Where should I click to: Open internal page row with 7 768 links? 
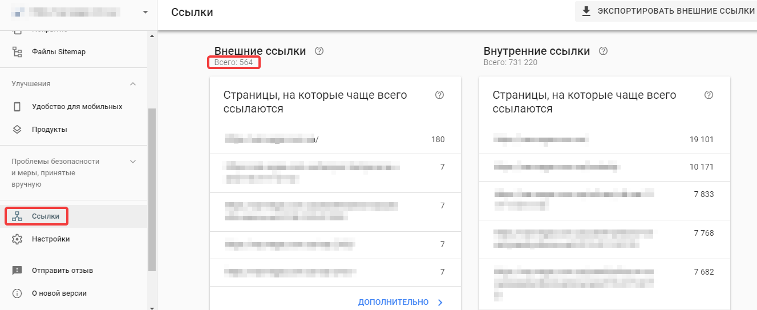pos(605,239)
